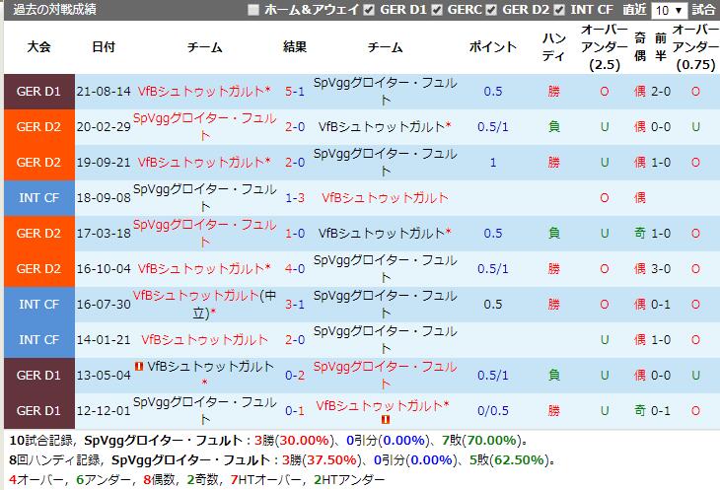Image resolution: width=720 pixels, height=490 pixels.
Task: Click INT CF league cell for 18-09-08
Action: click(x=39, y=198)
